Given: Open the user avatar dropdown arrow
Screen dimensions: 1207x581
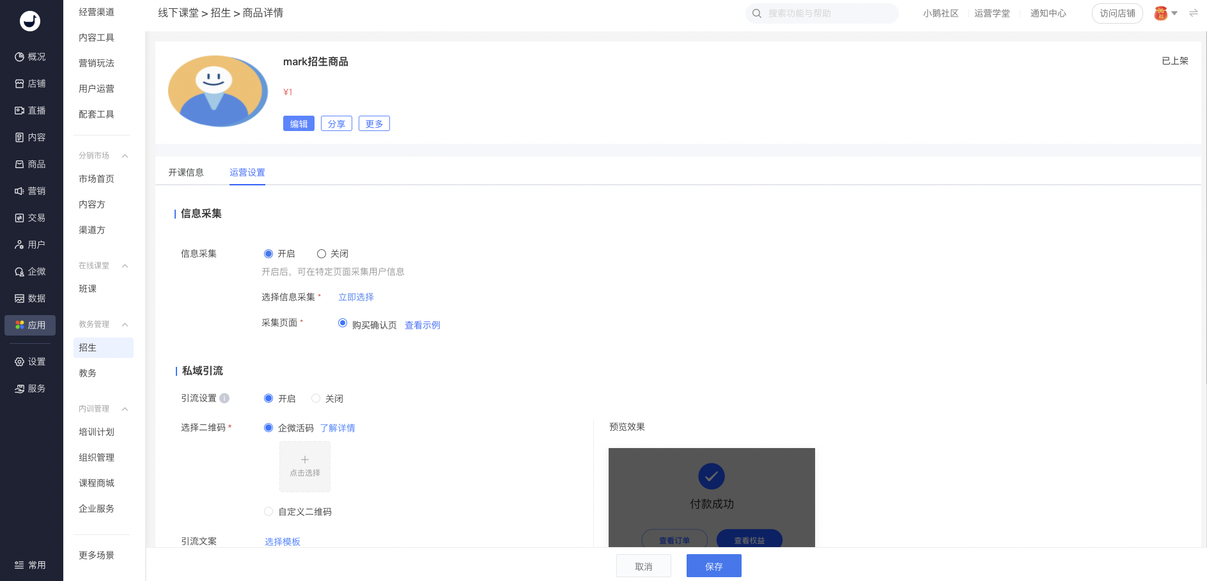Looking at the screenshot, I should 1174,13.
